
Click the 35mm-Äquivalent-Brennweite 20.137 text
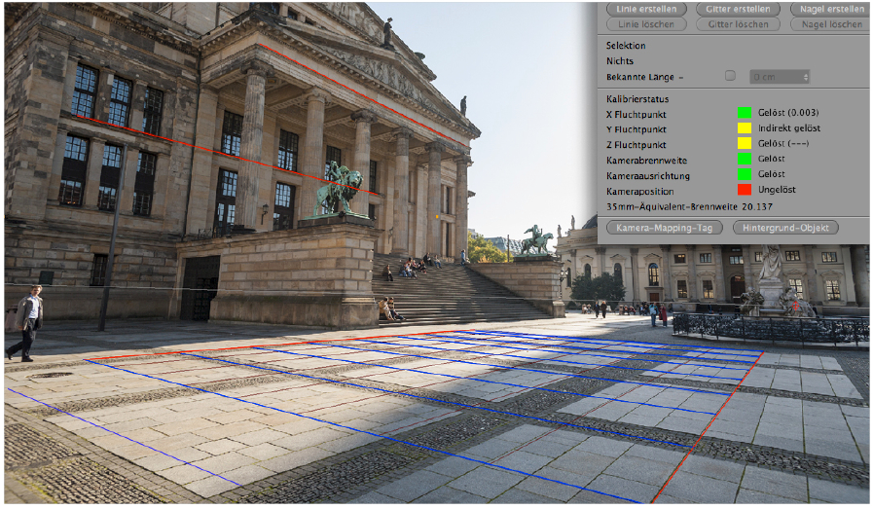tap(689, 206)
